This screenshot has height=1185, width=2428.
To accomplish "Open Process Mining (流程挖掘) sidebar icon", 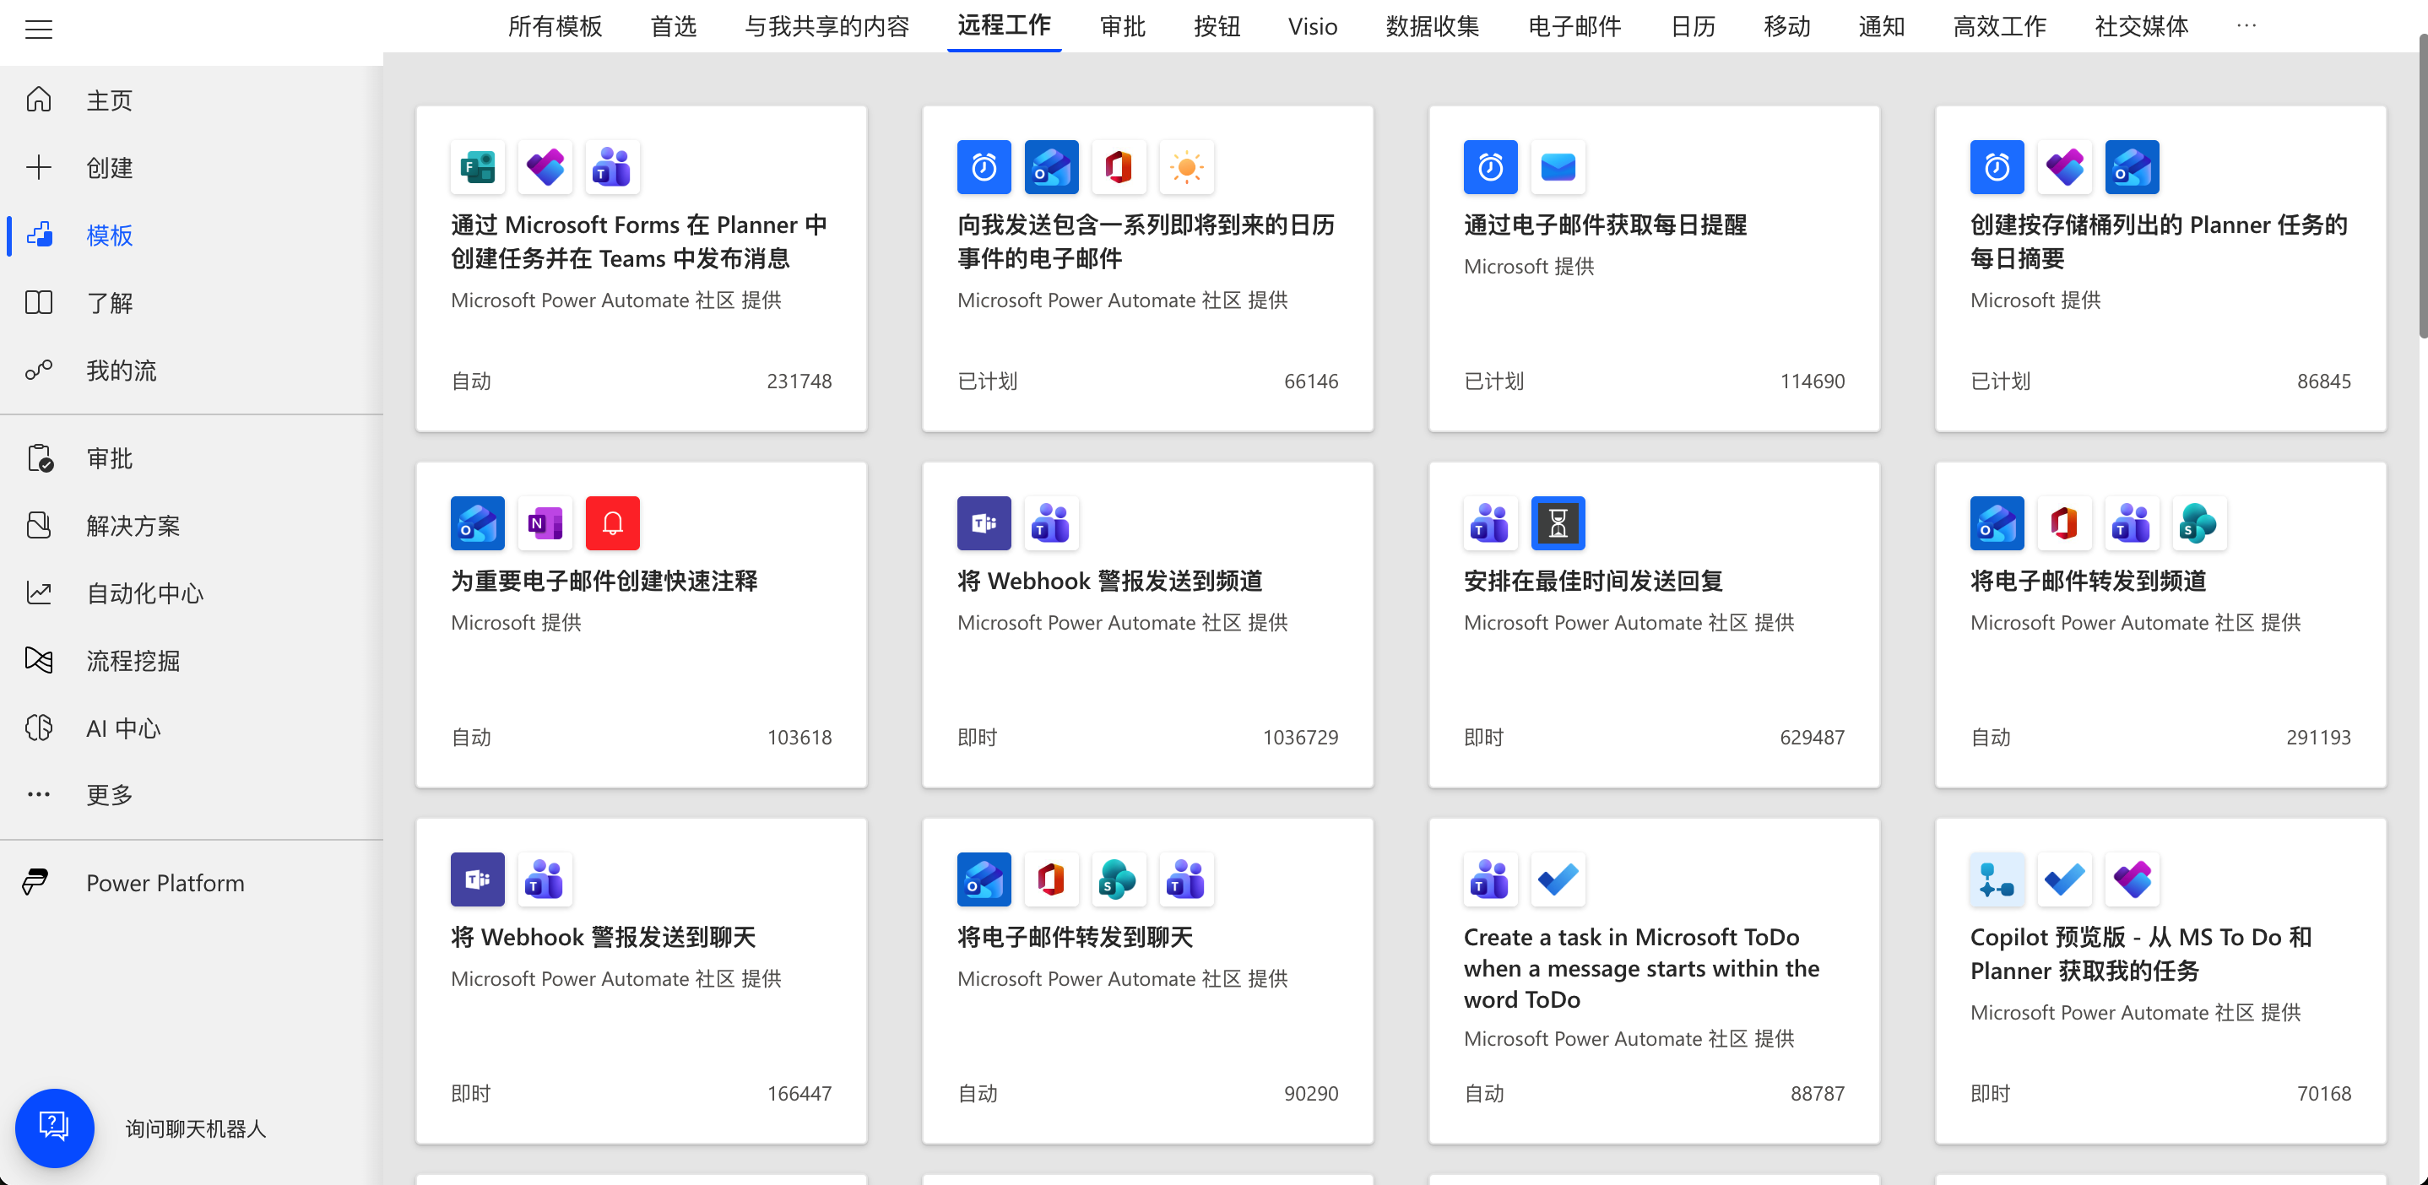I will click(x=39, y=660).
